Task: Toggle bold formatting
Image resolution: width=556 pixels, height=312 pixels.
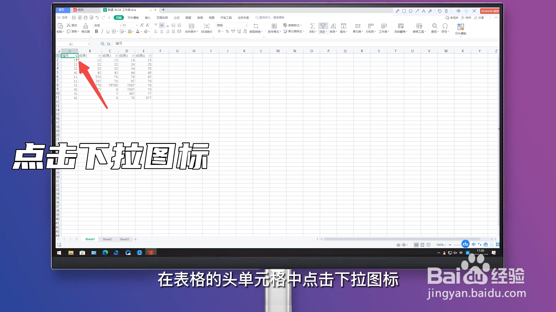Action: pos(96,31)
